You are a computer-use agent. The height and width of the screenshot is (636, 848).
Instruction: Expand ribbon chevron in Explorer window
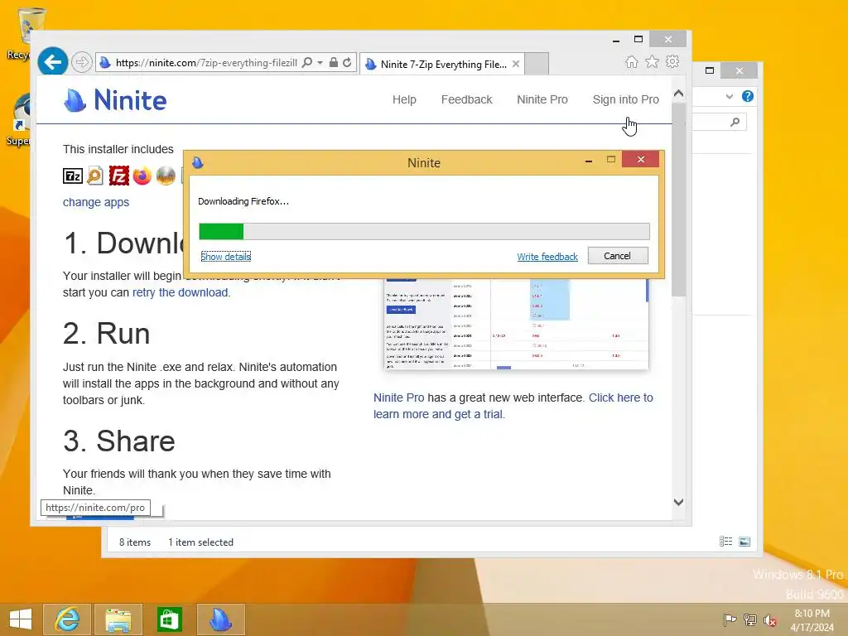click(x=729, y=97)
